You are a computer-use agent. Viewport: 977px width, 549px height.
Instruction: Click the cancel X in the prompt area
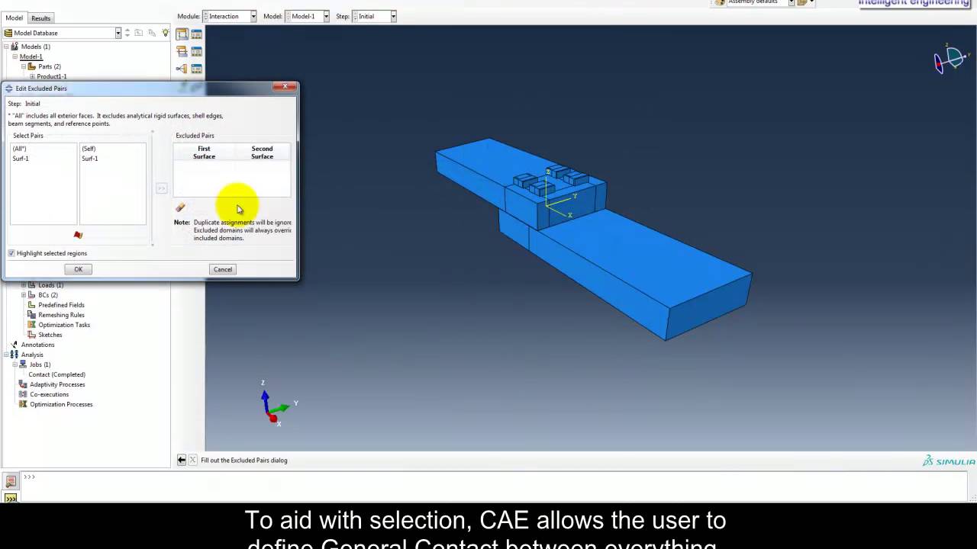pos(193,460)
